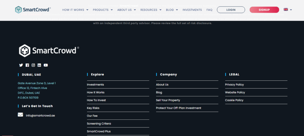Open About Us link under Company
The image size is (304, 136).
(x=162, y=85)
